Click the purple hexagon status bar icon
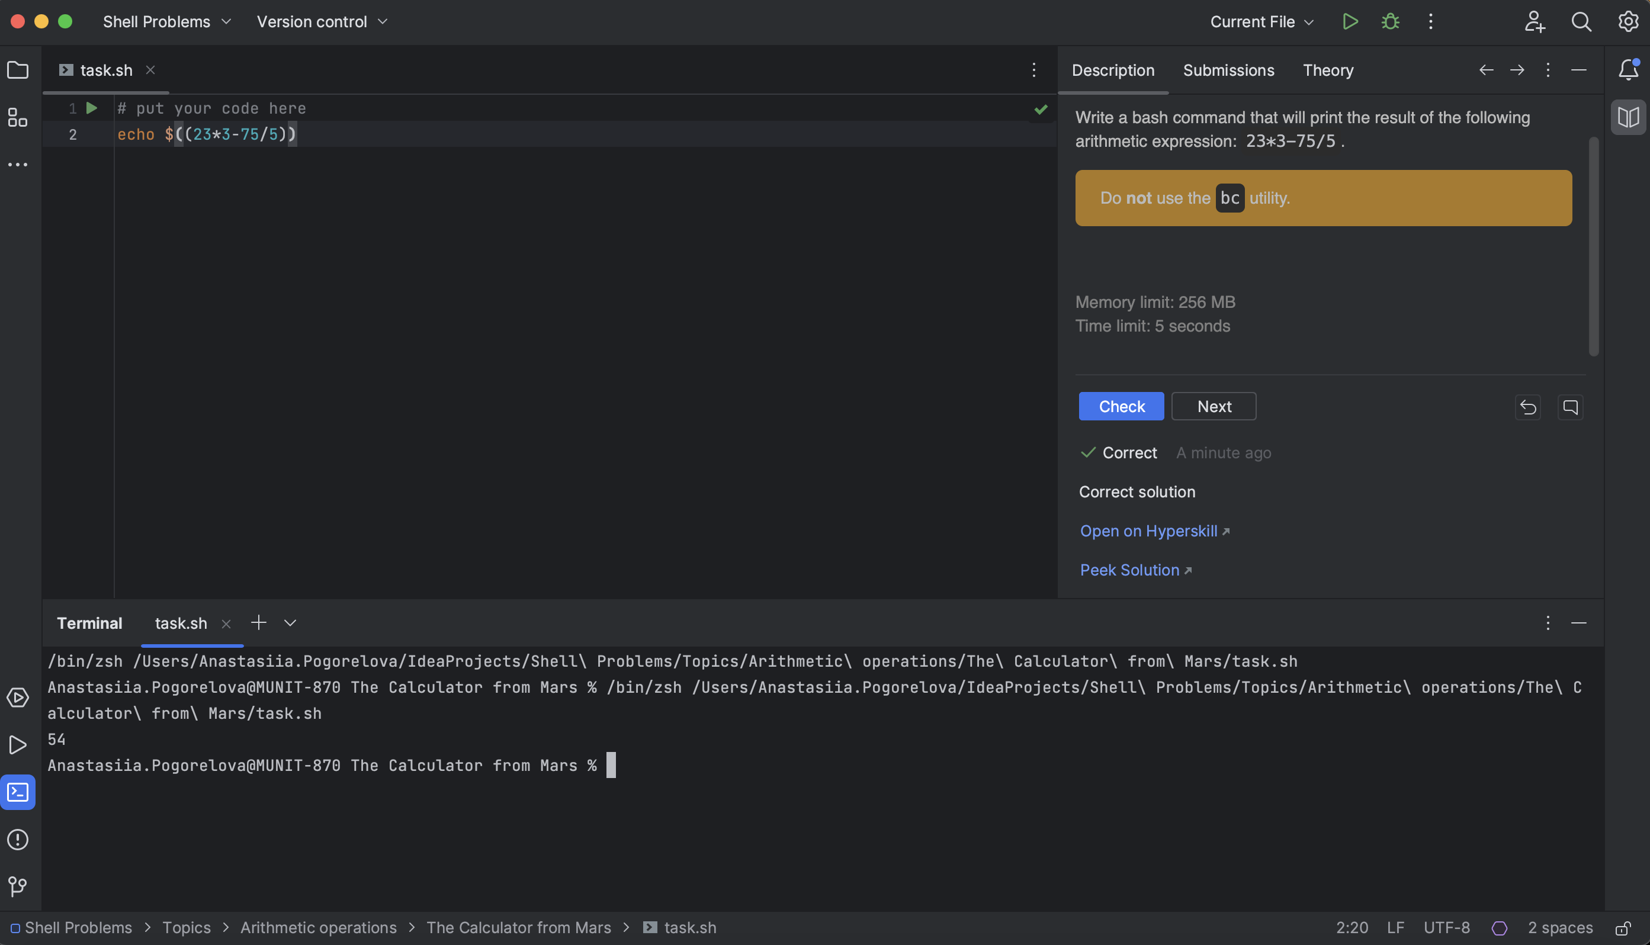 tap(1500, 928)
